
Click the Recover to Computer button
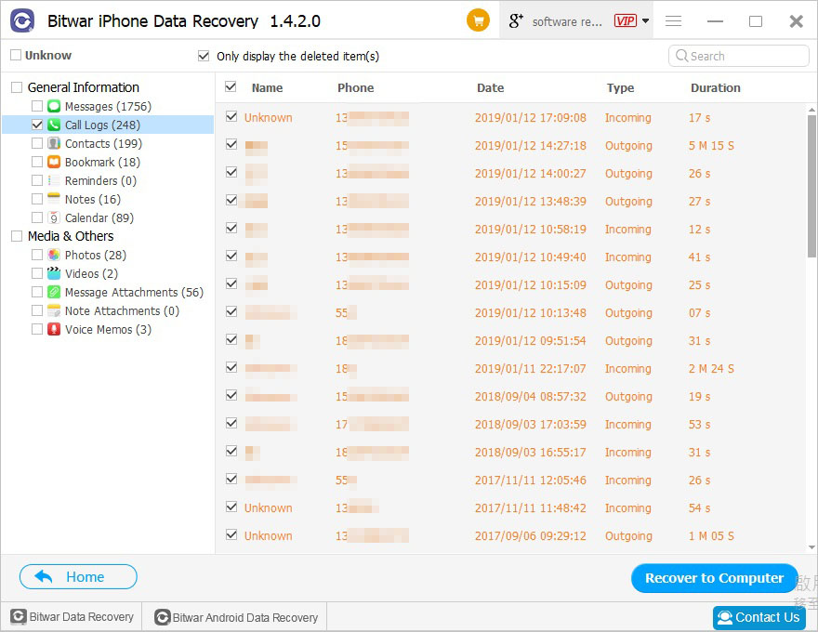click(714, 578)
